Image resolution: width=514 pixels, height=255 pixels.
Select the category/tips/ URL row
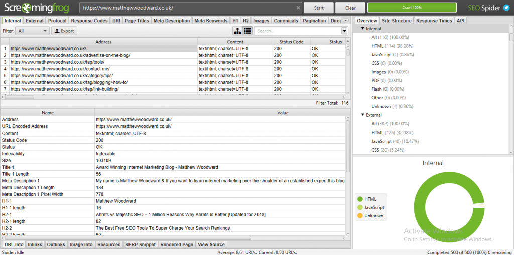(x=173, y=75)
